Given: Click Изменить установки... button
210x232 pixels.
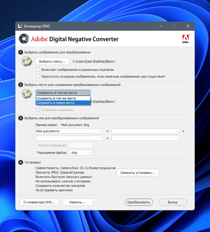Looking at the screenshot, I should pyautogui.click(x=138, y=173).
